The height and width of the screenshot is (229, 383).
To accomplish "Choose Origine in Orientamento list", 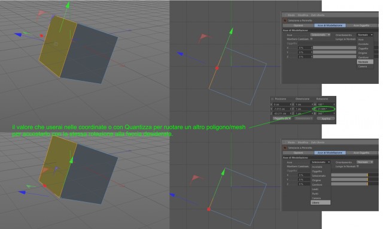I will (x=365, y=53).
